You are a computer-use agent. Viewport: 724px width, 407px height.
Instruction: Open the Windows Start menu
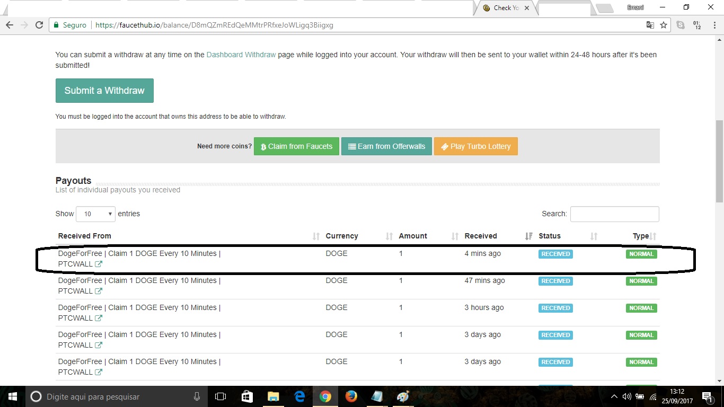pyautogui.click(x=13, y=396)
